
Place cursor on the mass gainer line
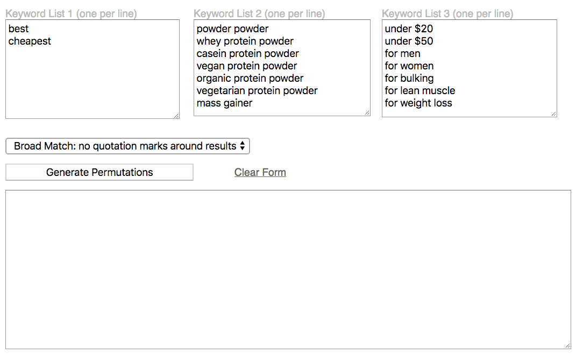pos(224,103)
